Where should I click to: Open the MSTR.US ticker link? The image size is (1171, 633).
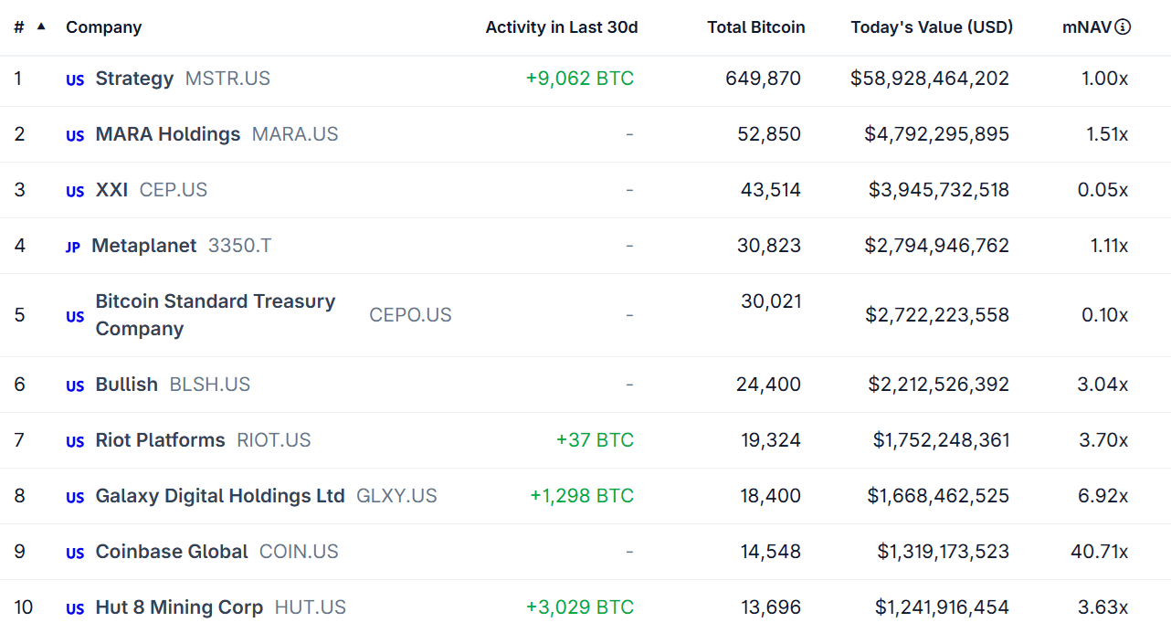[x=227, y=79]
